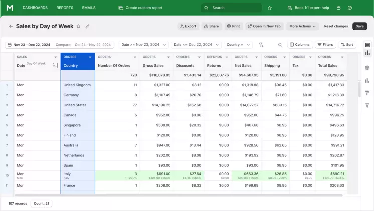This screenshot has height=211, width=374.
Task: Click the pencil icon to rename the report
Action: 87,26
